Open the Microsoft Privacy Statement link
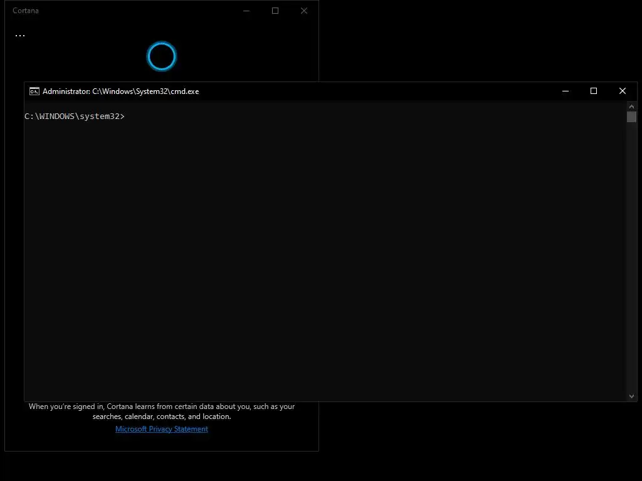This screenshot has width=642, height=481. tap(162, 428)
